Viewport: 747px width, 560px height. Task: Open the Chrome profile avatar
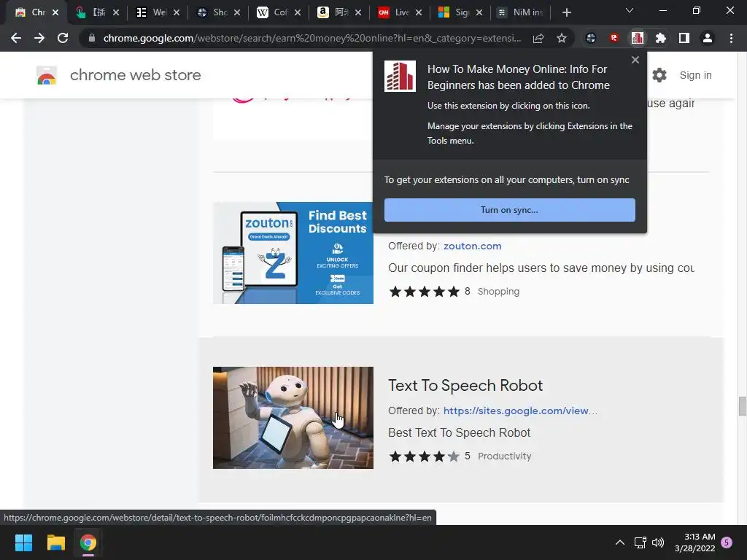(708, 38)
